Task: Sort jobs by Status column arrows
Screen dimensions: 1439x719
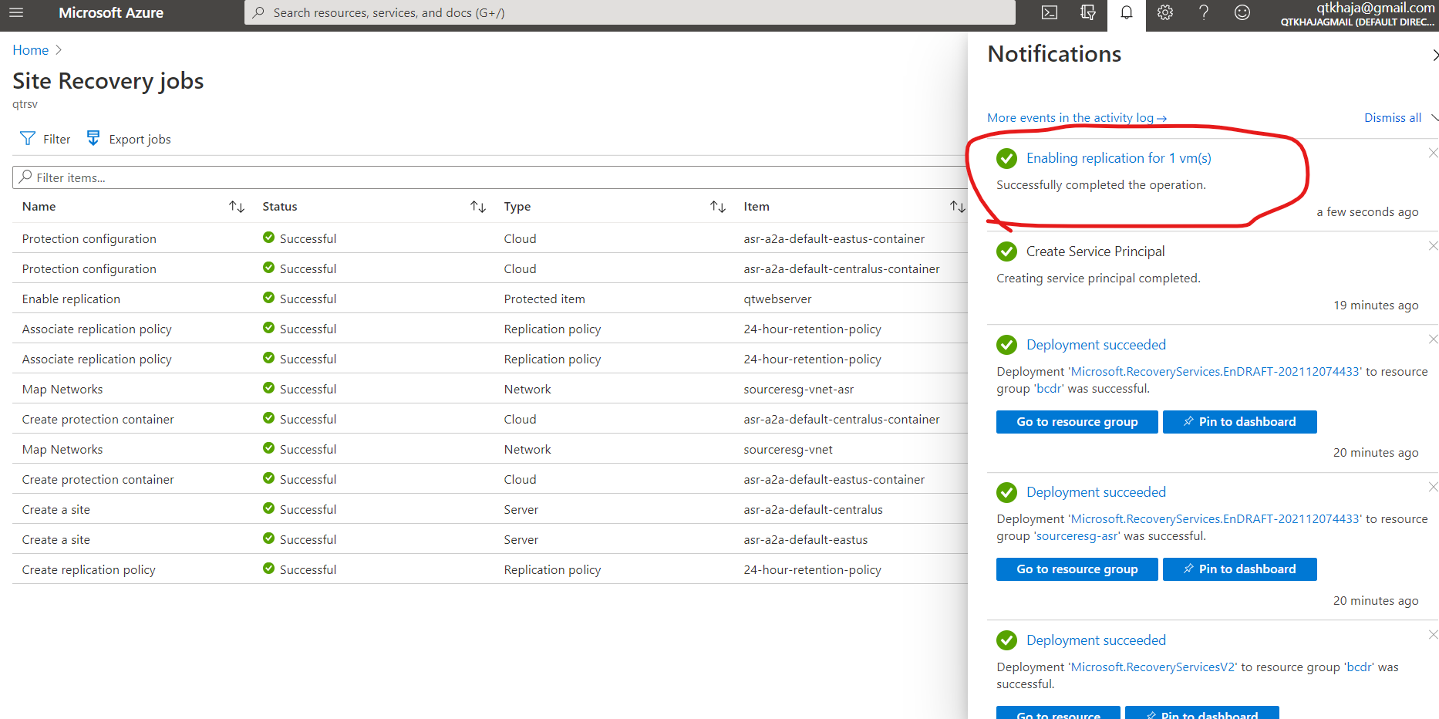Action: click(x=478, y=207)
